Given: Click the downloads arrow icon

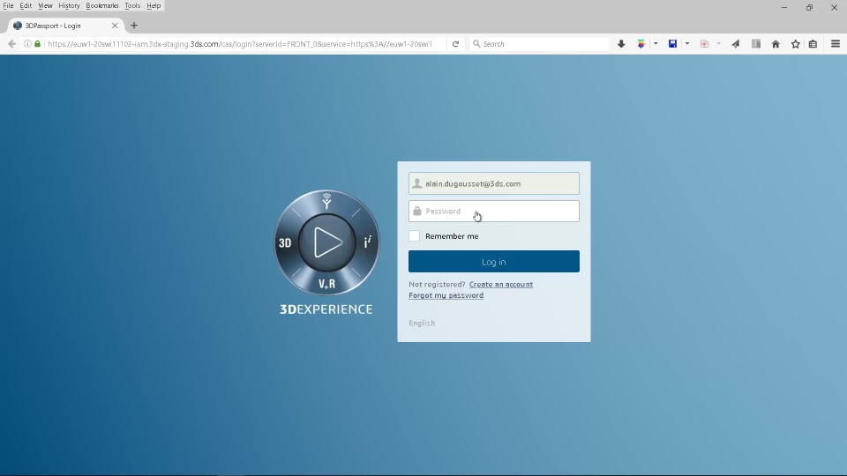Looking at the screenshot, I should click(x=621, y=44).
